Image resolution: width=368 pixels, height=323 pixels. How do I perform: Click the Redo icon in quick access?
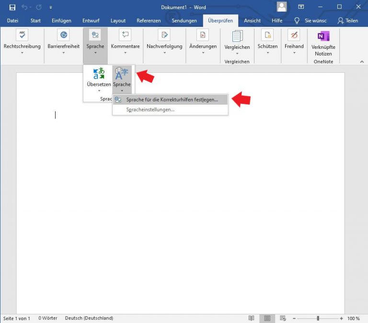pyautogui.click(x=39, y=7)
